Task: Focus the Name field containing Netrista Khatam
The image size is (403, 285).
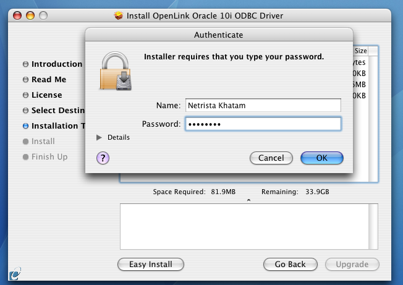Action: [x=263, y=105]
